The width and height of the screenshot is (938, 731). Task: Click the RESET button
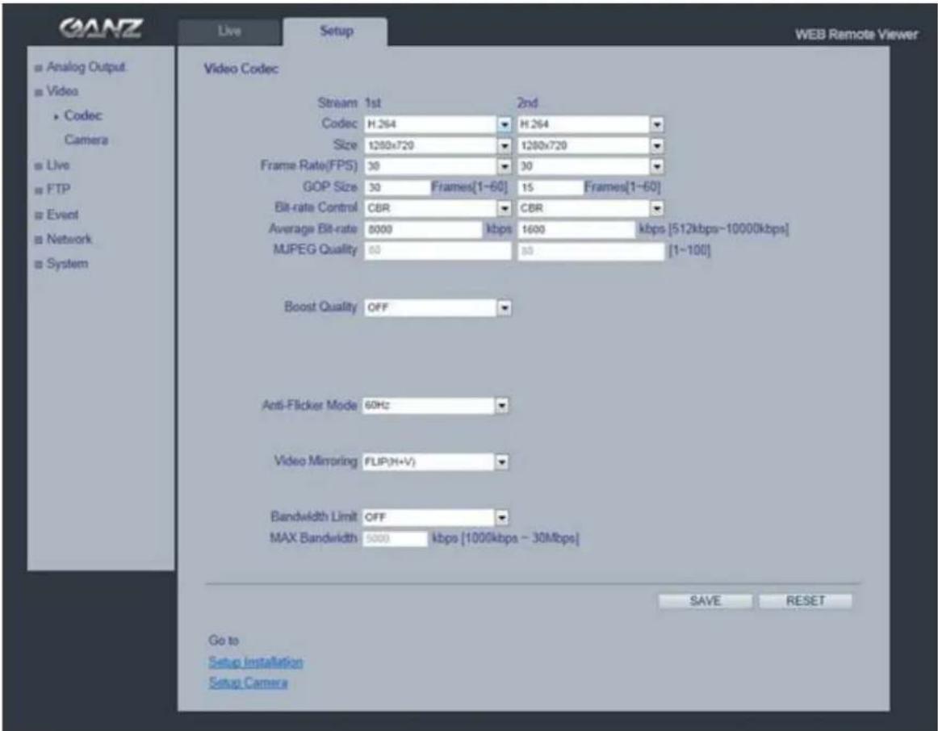point(805,601)
